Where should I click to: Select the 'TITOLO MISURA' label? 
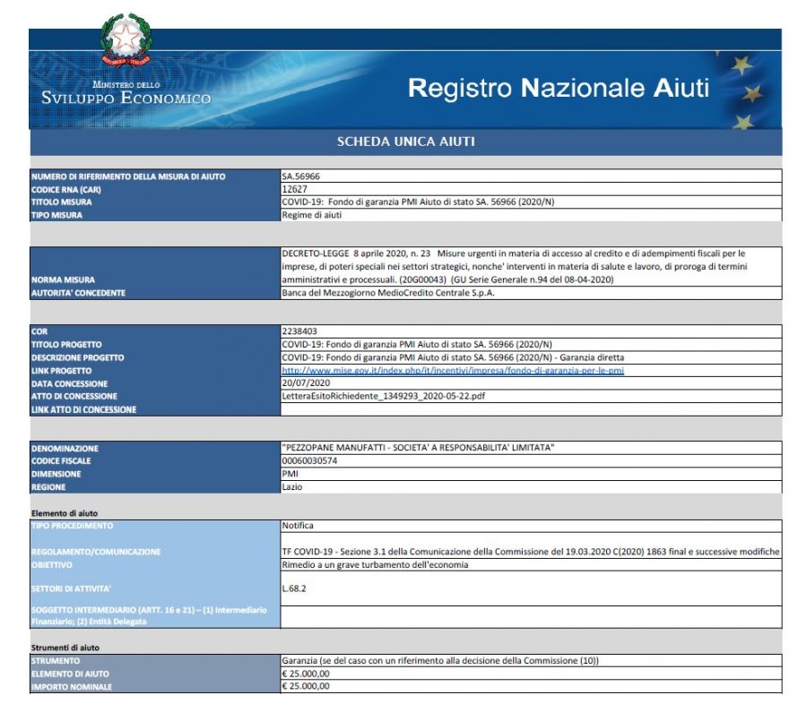[x=61, y=202]
